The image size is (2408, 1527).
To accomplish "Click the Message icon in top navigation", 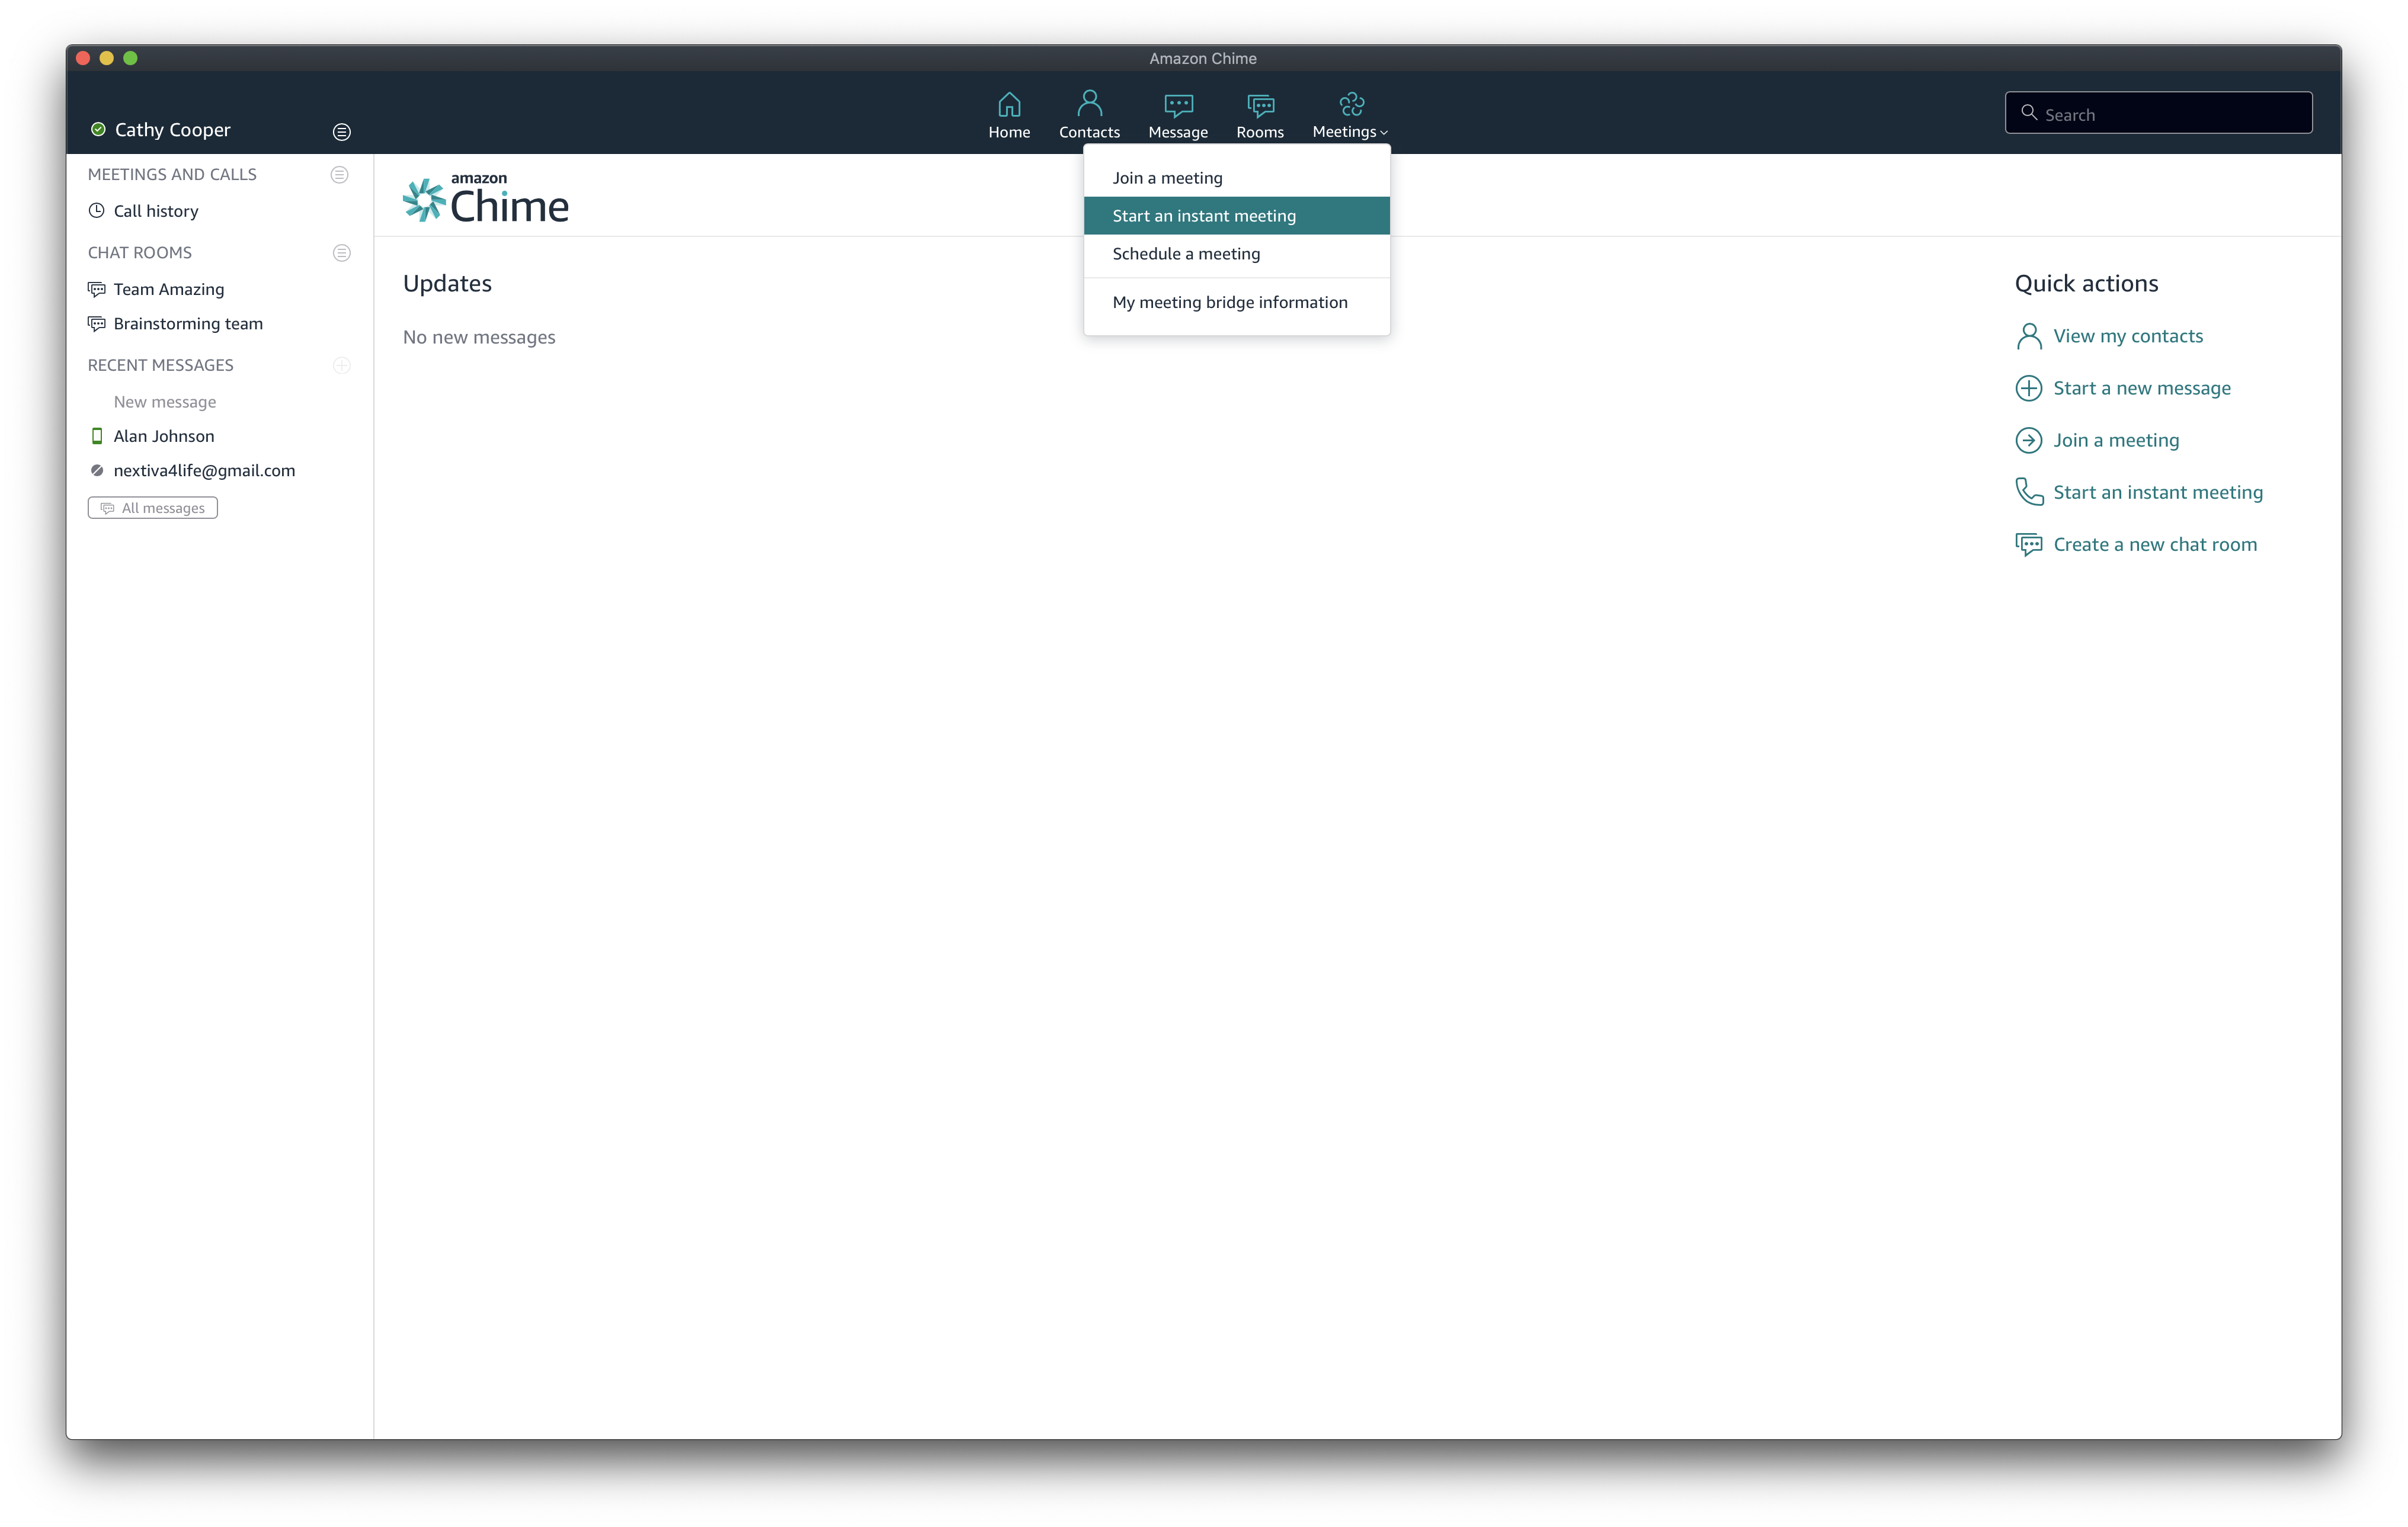I will [1178, 105].
